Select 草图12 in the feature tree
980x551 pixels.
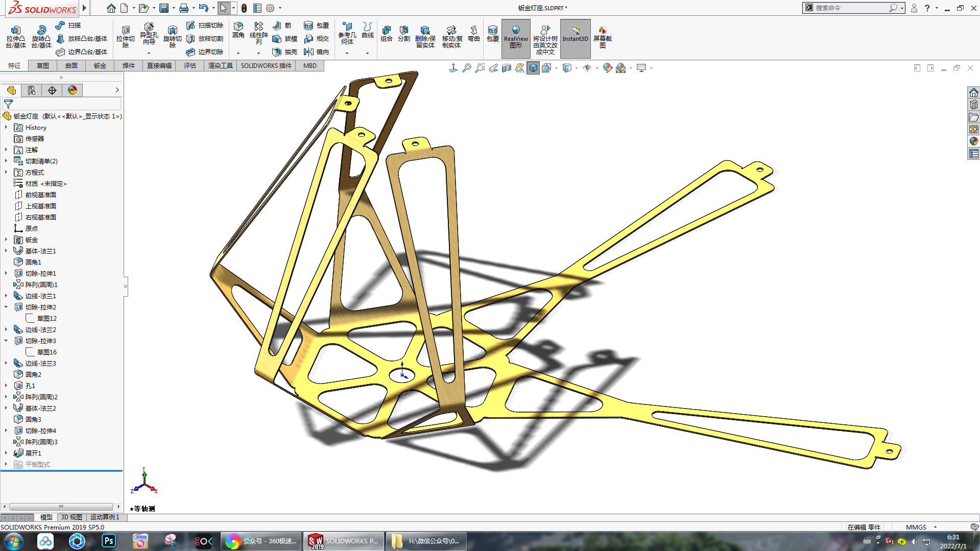click(41, 319)
